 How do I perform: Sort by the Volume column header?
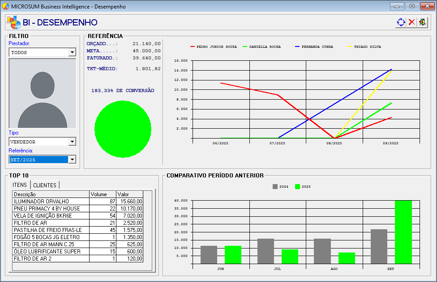click(x=103, y=194)
